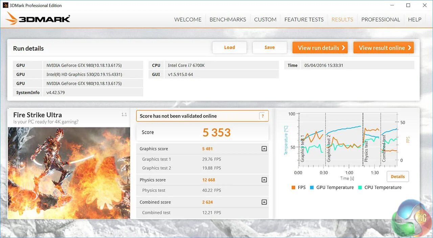The image size is (433, 238).
Task: Collapse the Graphics score section
Action: 264,149
